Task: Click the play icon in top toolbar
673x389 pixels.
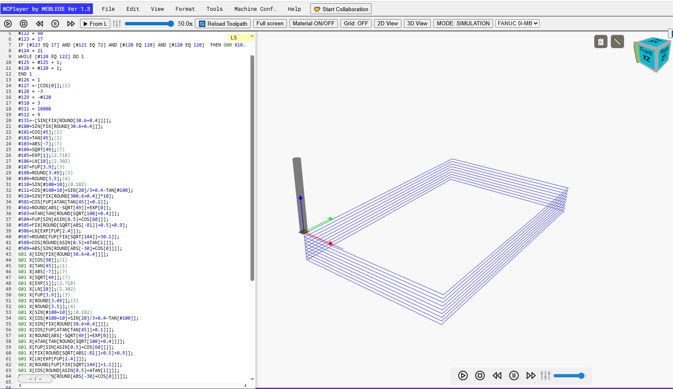Action: click(8, 24)
